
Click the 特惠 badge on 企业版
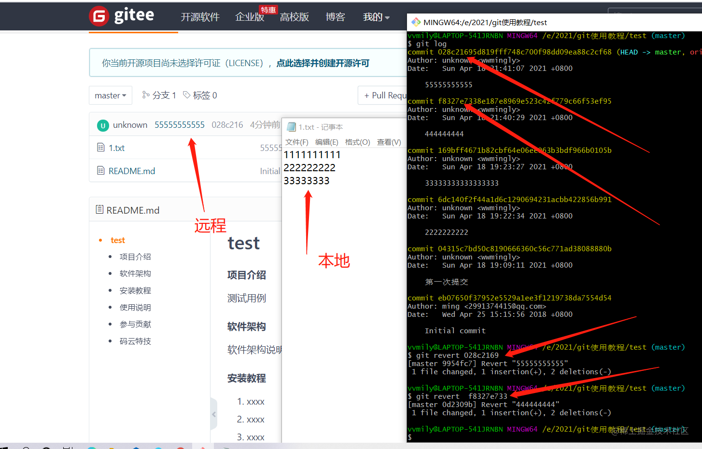click(268, 10)
